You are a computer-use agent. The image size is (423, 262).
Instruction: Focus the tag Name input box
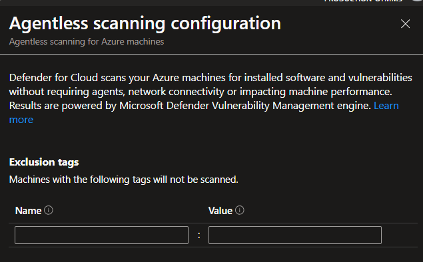click(101, 235)
